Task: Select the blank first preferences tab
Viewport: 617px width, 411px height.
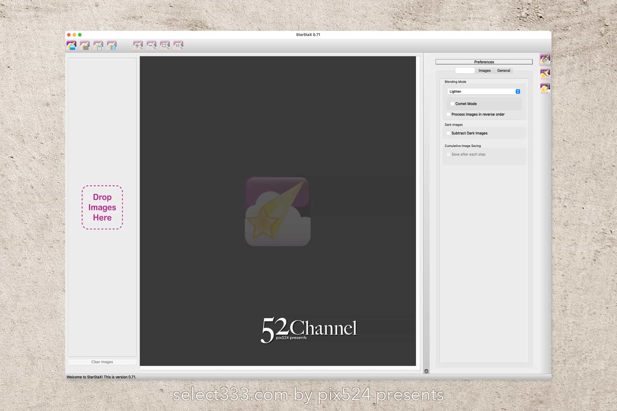Action: point(465,71)
